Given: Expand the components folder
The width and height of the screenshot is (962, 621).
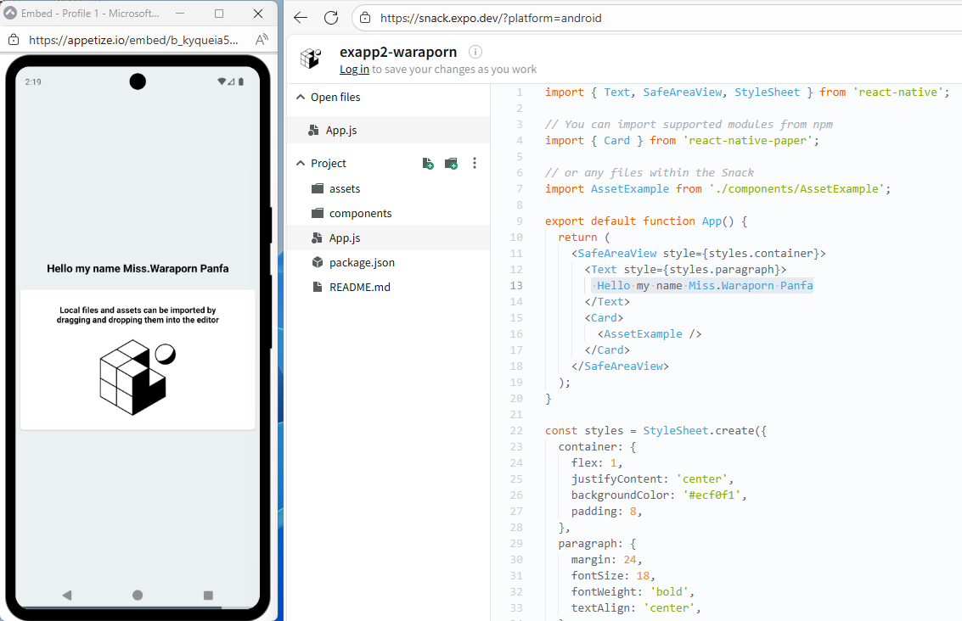Looking at the screenshot, I should point(360,213).
